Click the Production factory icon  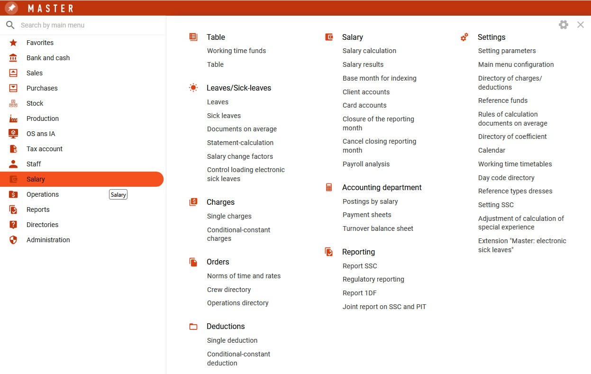[13, 119]
